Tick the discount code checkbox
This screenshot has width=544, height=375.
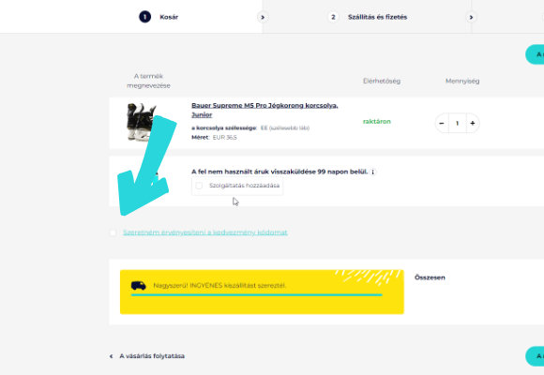[x=113, y=232]
